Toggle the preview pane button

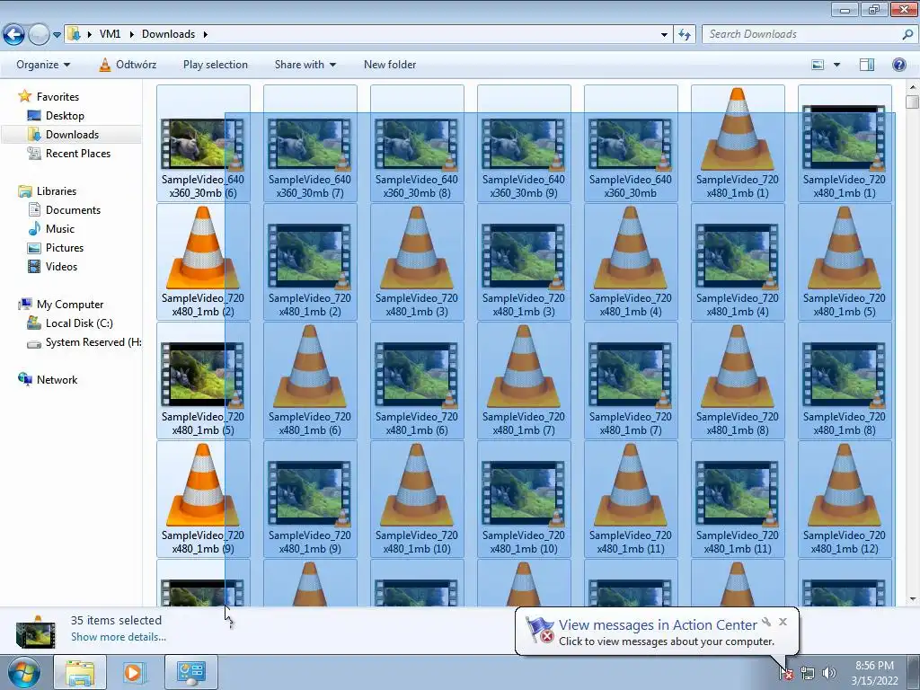pyautogui.click(x=867, y=65)
